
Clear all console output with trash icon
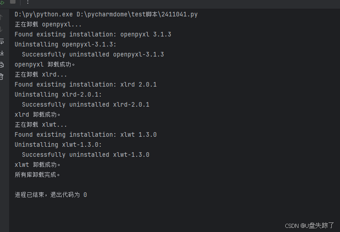coord(2,77)
